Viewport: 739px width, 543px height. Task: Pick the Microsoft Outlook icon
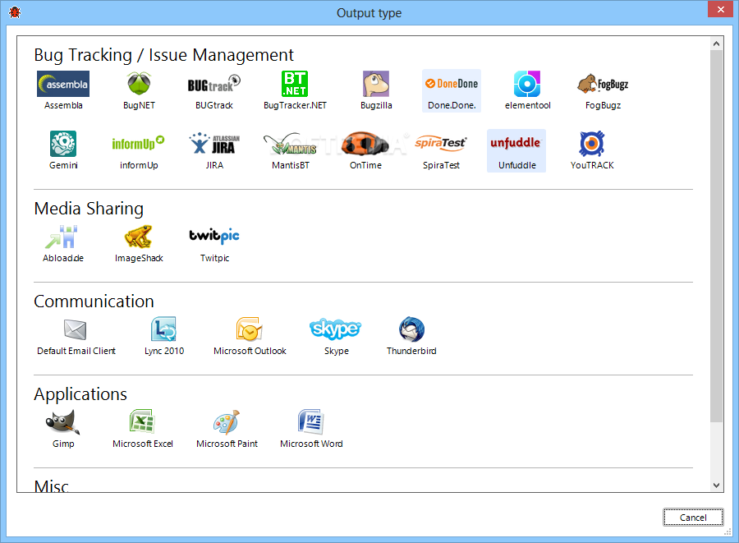point(249,329)
